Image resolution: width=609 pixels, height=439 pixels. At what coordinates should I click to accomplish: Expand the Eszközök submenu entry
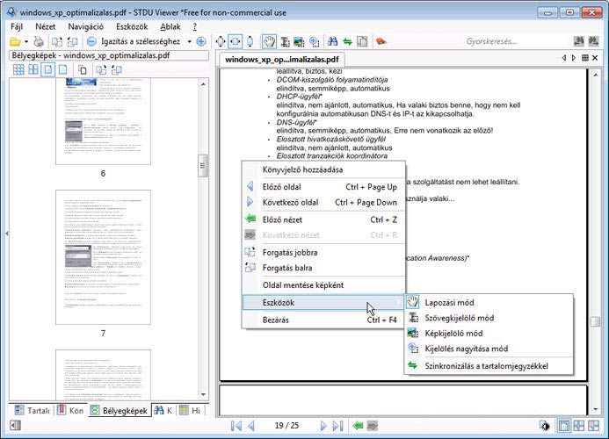click(323, 302)
